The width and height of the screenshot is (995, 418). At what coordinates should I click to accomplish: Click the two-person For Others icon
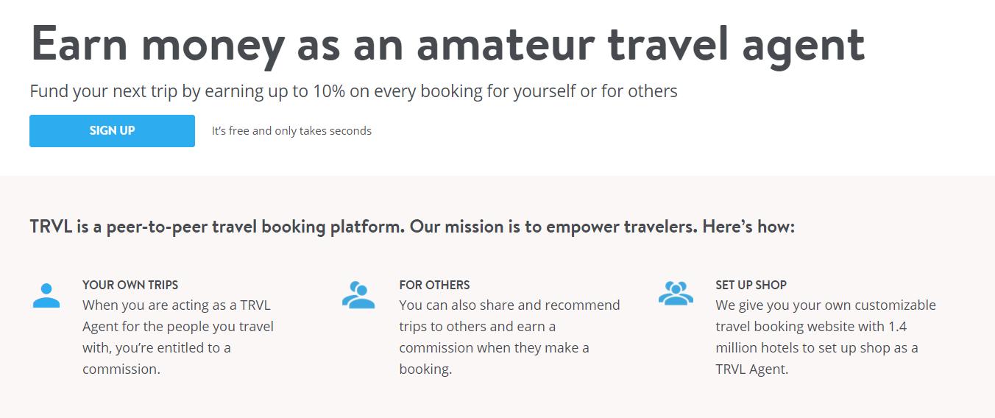[x=358, y=294]
